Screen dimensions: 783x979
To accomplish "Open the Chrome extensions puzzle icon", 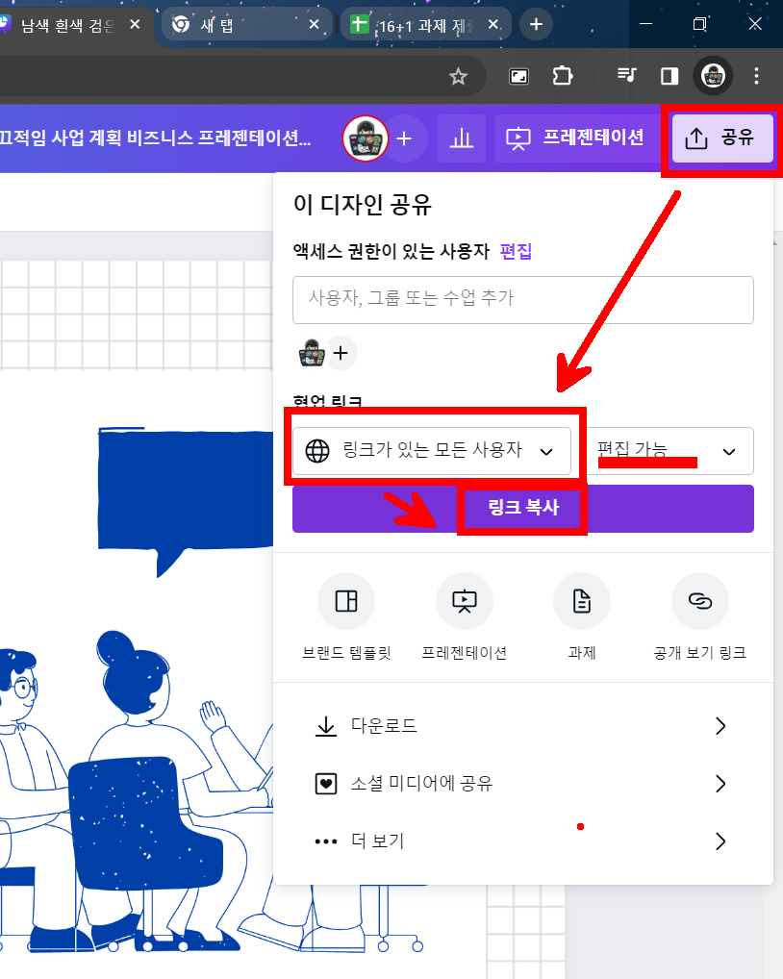I will 562,76.
